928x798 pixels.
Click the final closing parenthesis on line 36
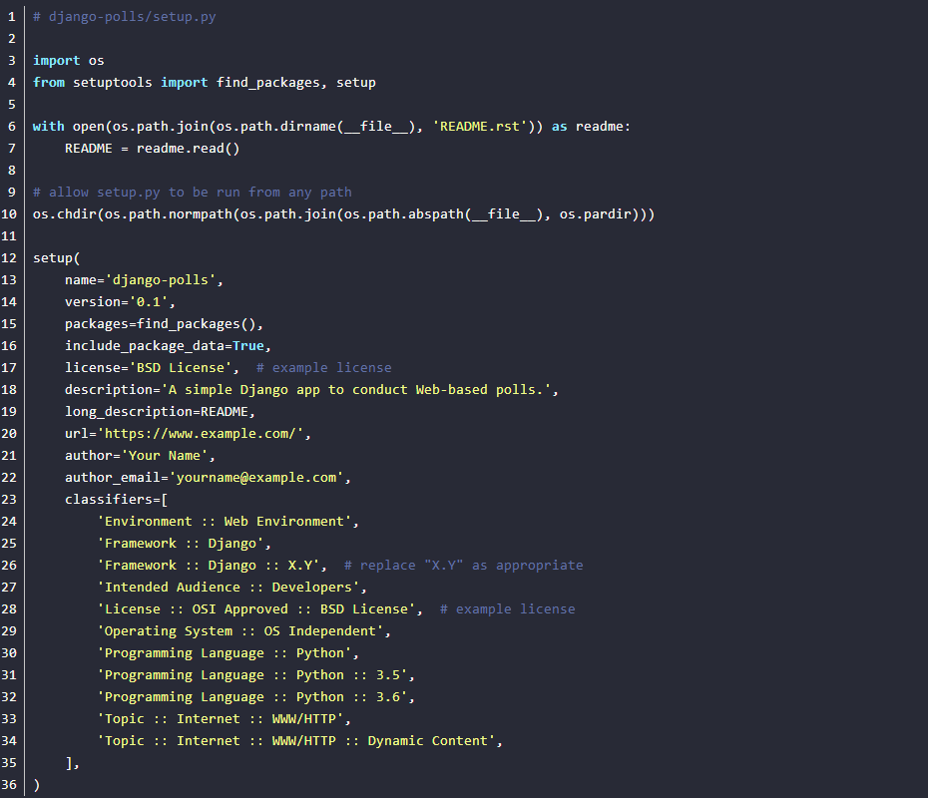[x=37, y=785]
